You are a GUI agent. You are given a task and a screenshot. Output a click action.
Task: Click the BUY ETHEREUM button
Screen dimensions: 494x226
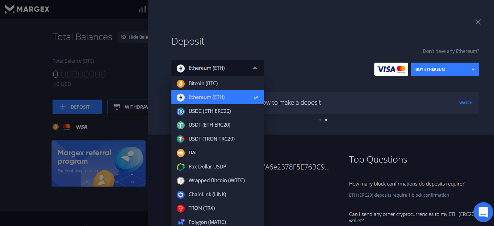(445, 69)
